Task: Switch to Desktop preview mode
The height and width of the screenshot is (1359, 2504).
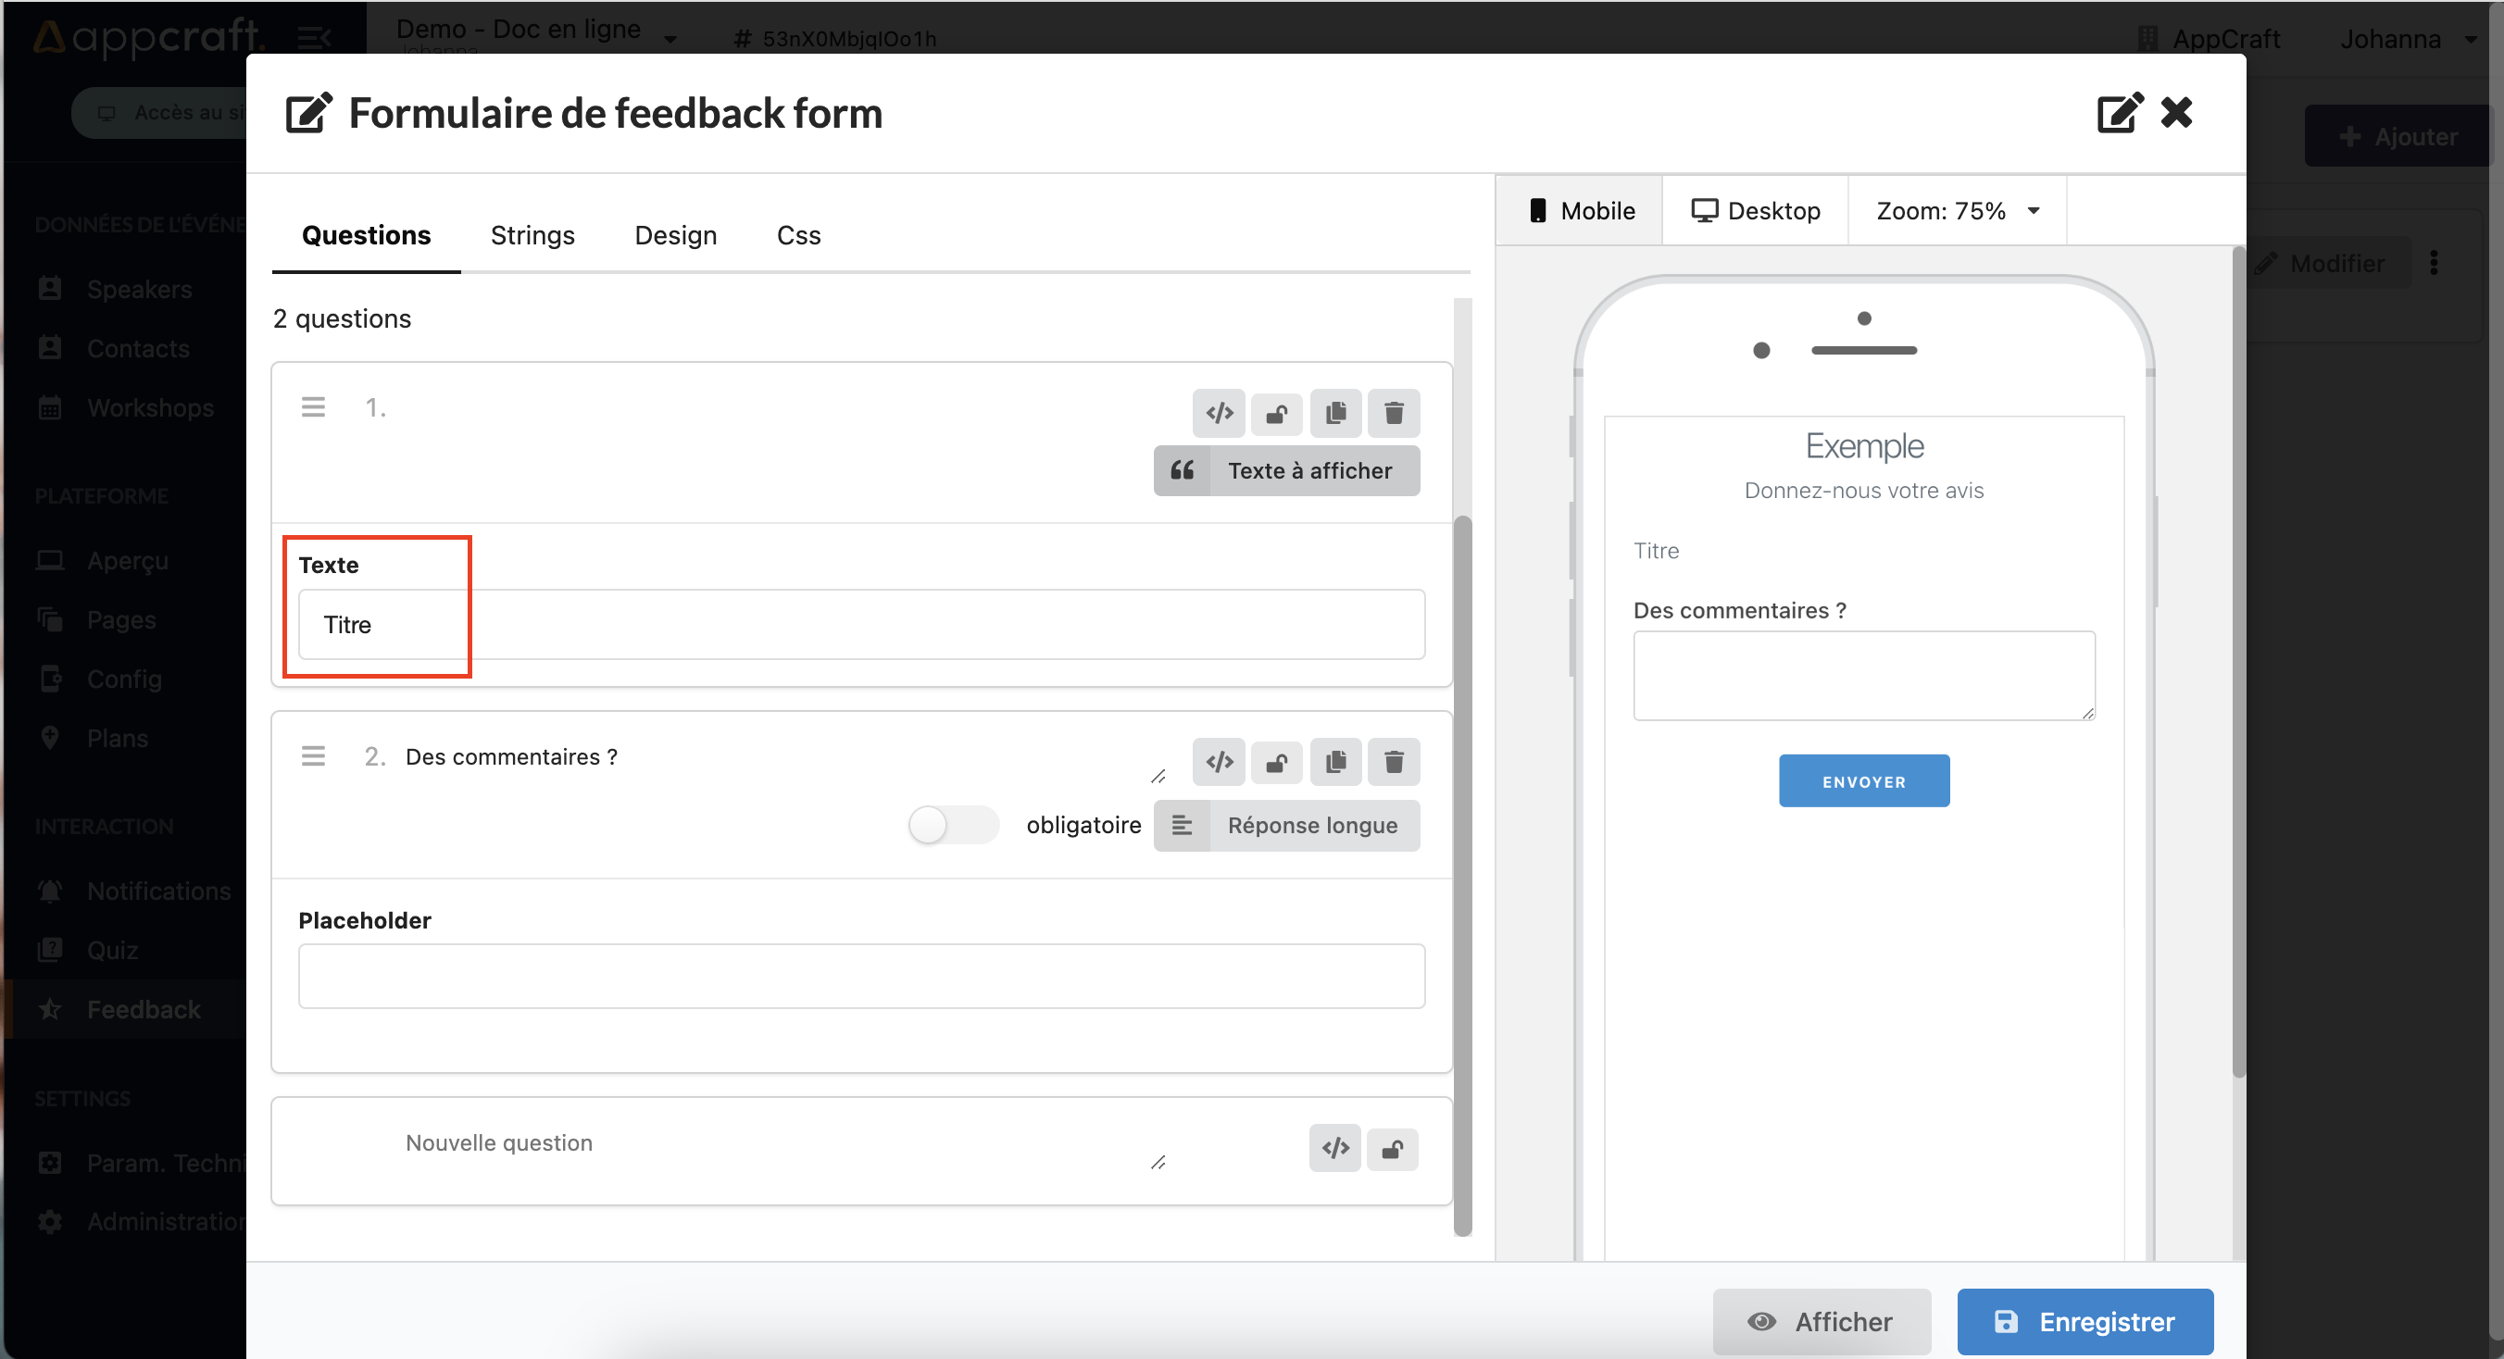Action: pos(1754,211)
